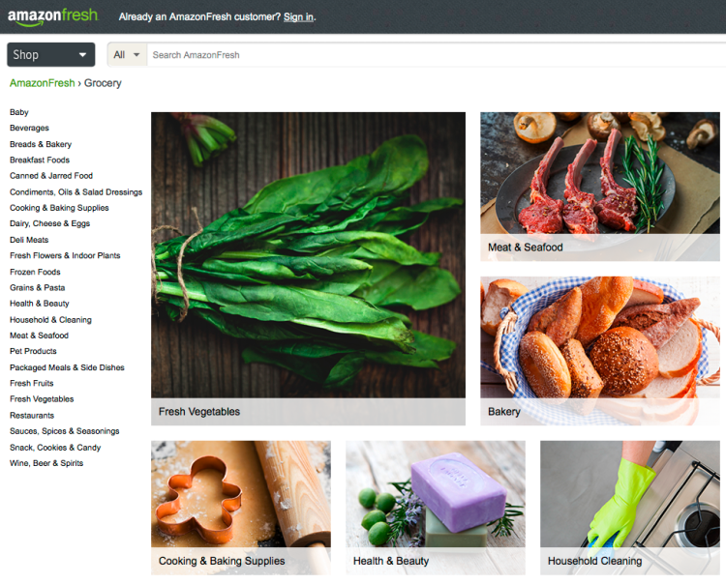Screen dimensions: 726x584
Task: Go to AmazonFresh breadcrumb link
Action: (43, 83)
